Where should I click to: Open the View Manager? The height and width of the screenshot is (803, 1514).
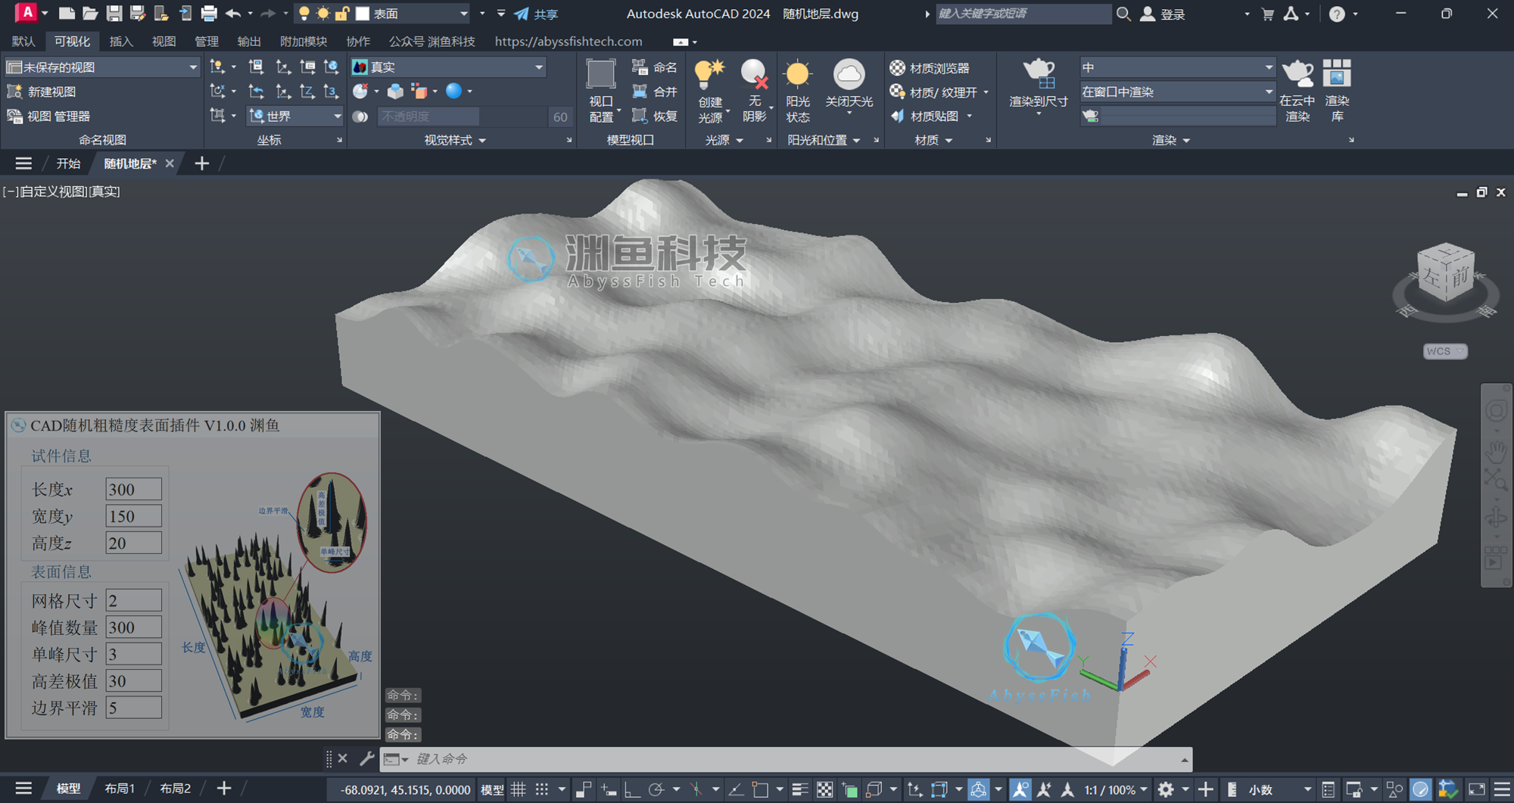48,116
